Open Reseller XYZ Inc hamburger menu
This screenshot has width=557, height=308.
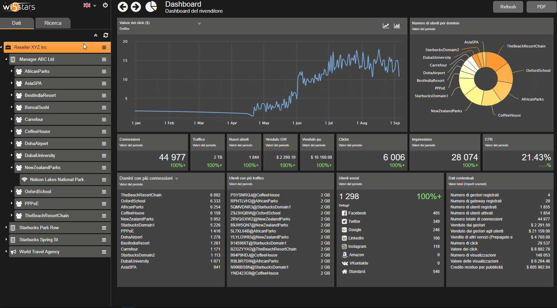coord(104,47)
